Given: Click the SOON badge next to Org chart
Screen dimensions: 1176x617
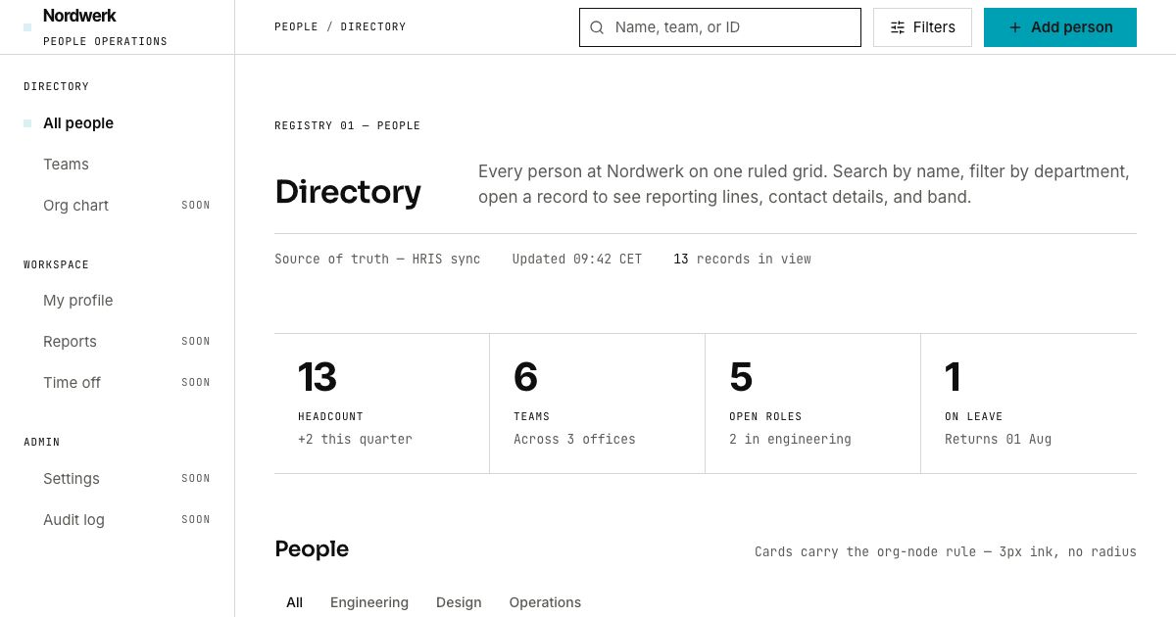Looking at the screenshot, I should [196, 206].
